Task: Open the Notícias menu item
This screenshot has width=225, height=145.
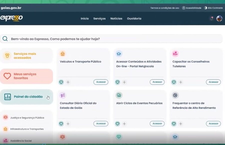Action: [x=116, y=18]
